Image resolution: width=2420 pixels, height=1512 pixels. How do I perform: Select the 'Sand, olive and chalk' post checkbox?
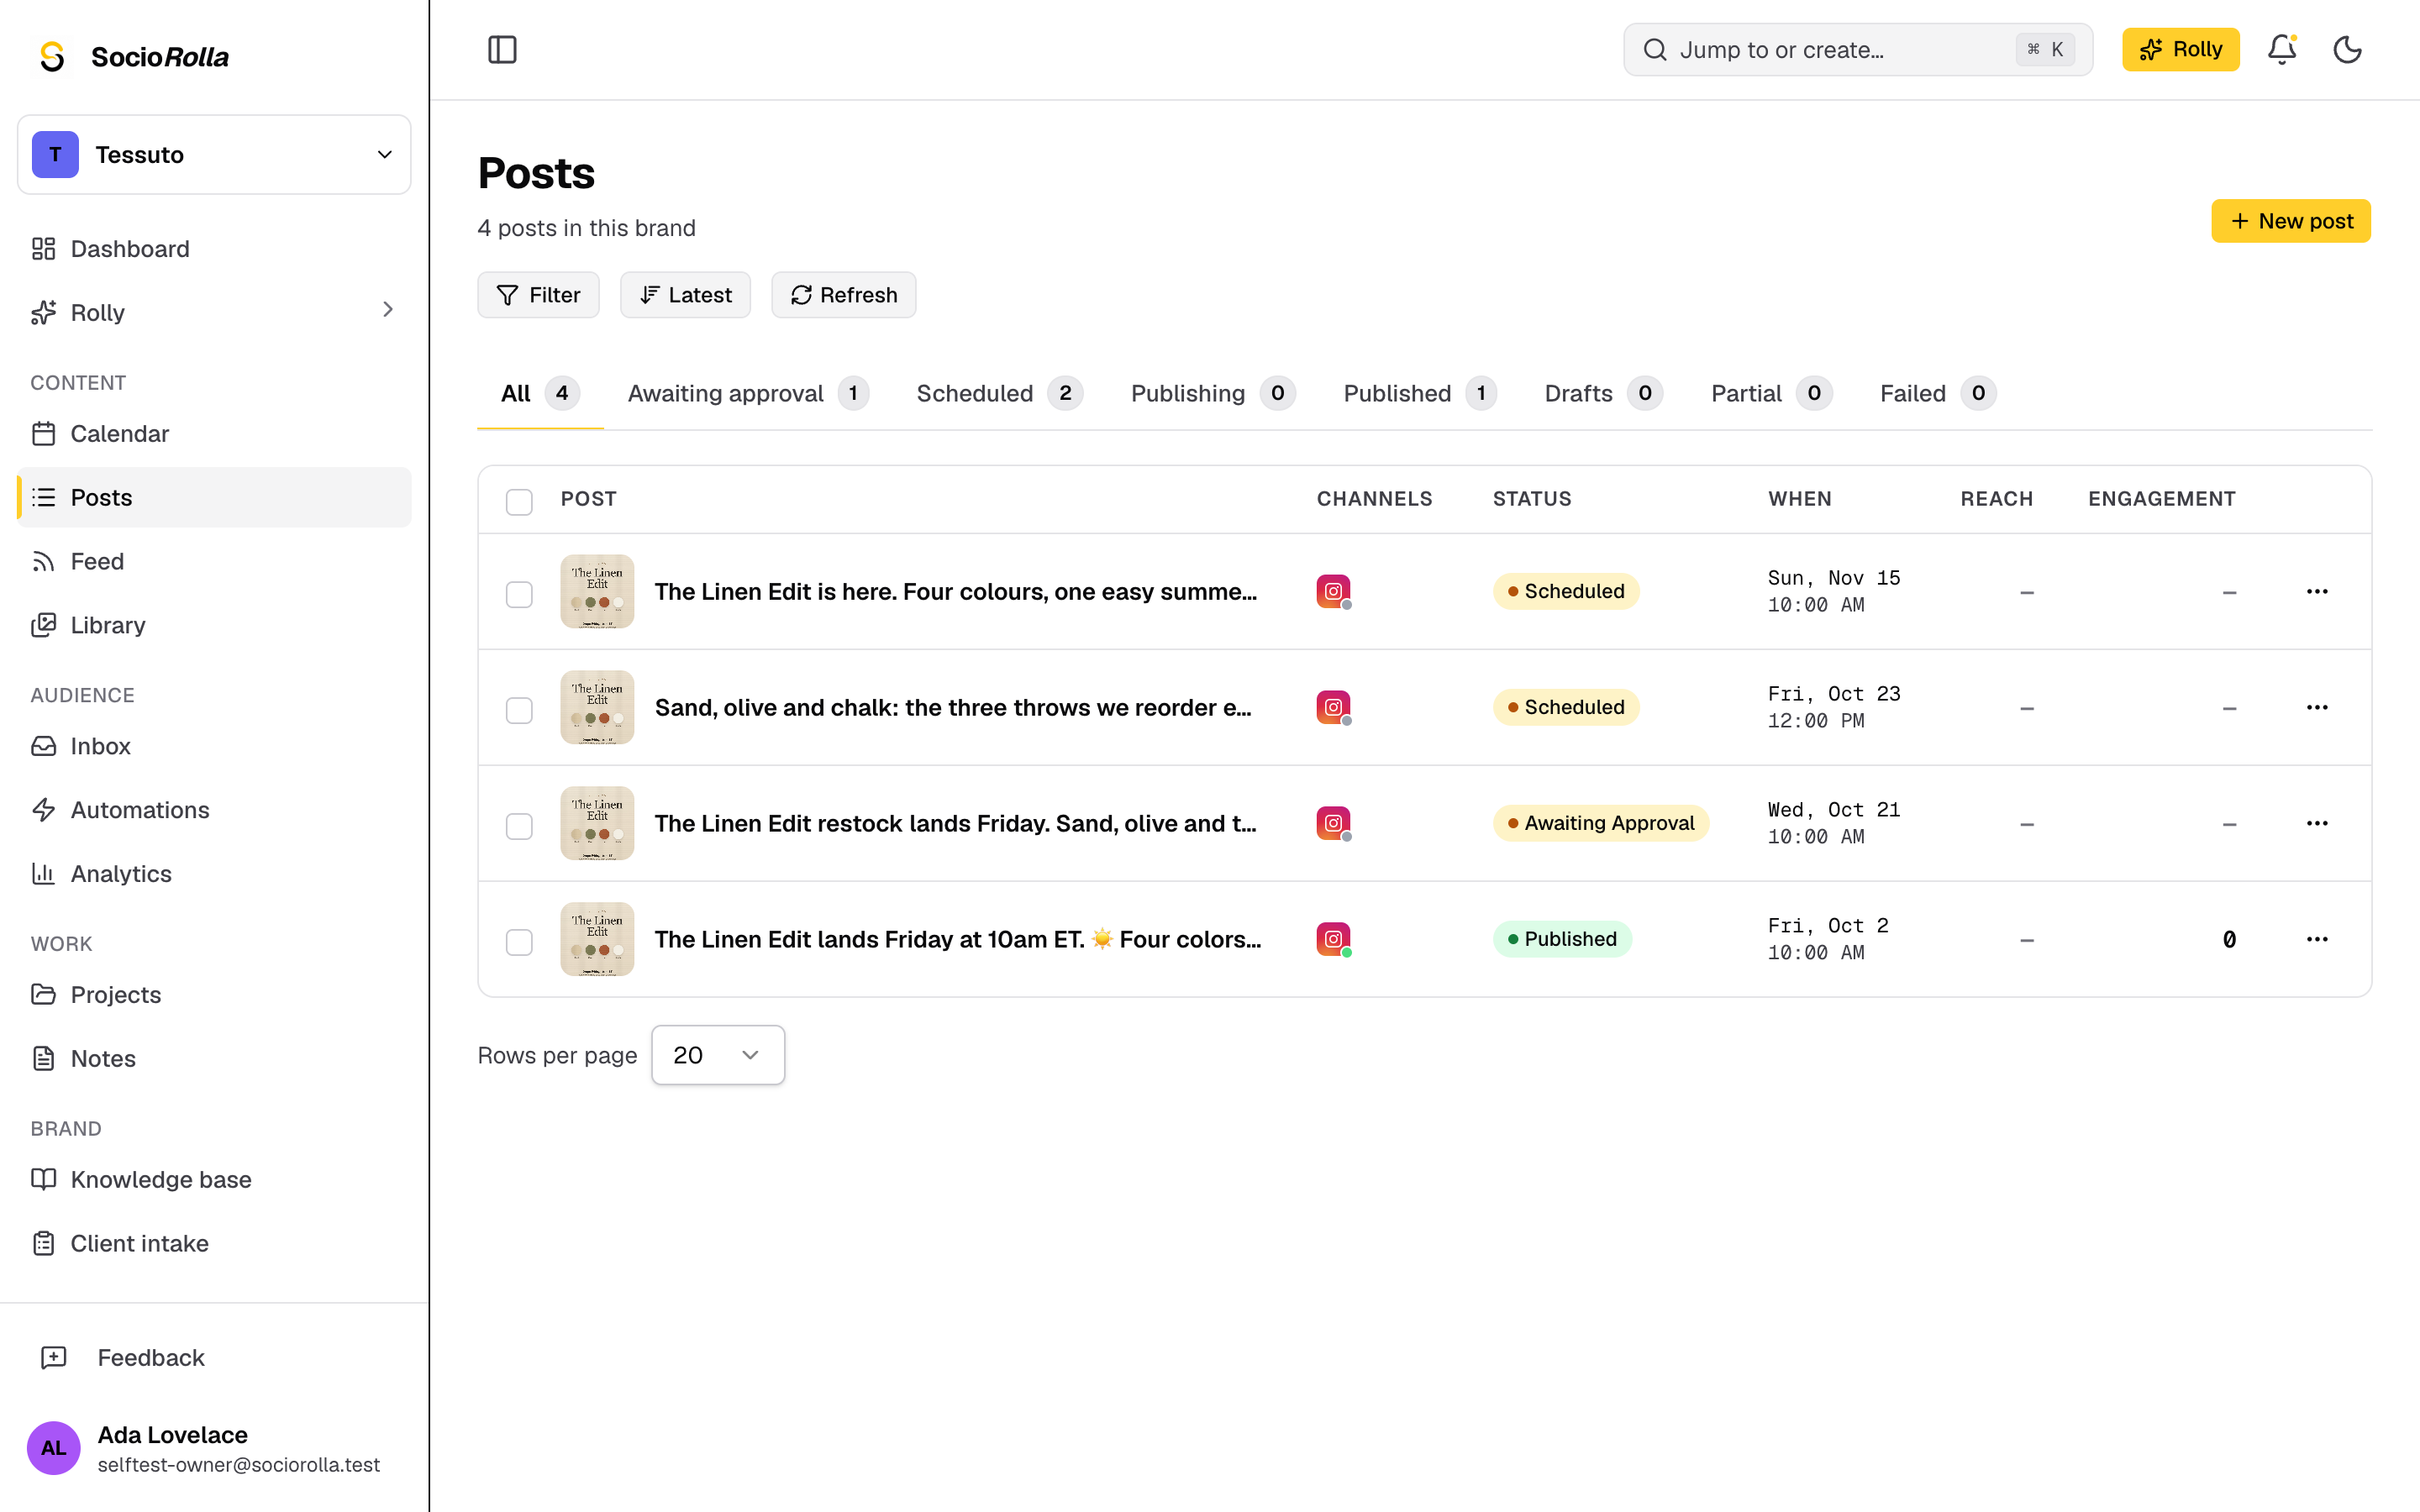[519, 710]
